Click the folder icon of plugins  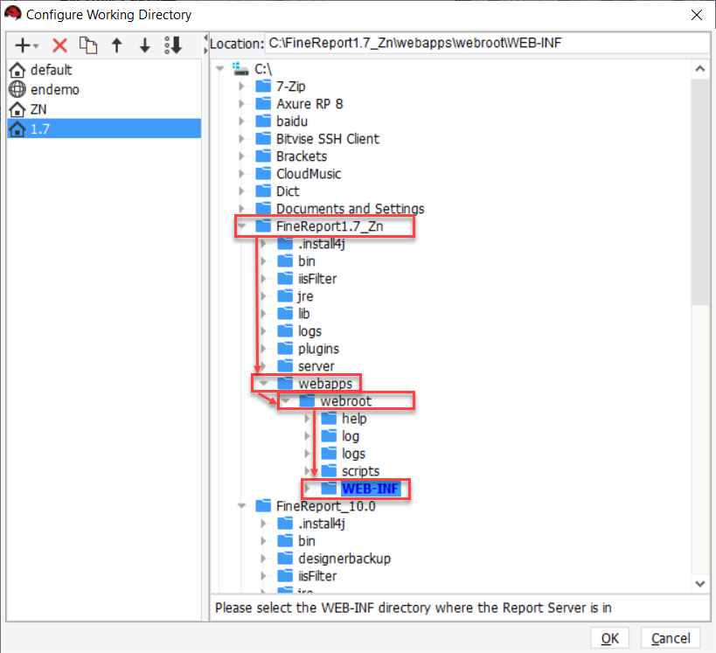click(285, 349)
